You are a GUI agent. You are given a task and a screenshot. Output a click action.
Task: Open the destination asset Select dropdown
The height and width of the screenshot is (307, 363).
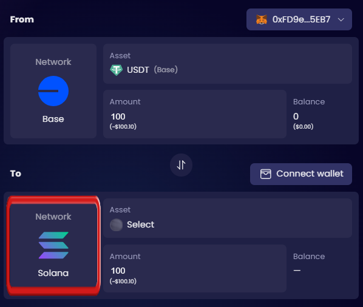coord(228,218)
